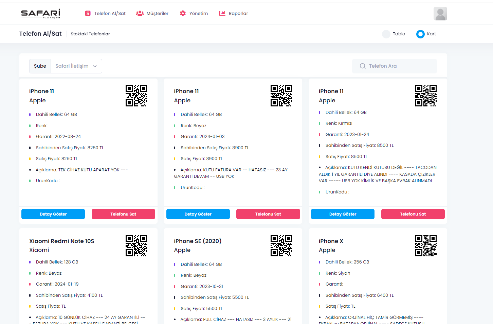The image size is (493, 324).
Task: Click the Müşteriler people icon
Action: [x=140, y=13]
